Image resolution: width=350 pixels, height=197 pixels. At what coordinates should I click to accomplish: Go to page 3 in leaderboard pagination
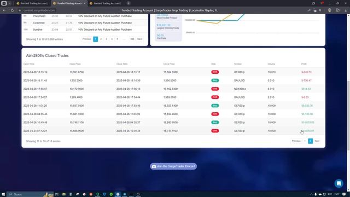[107, 39]
